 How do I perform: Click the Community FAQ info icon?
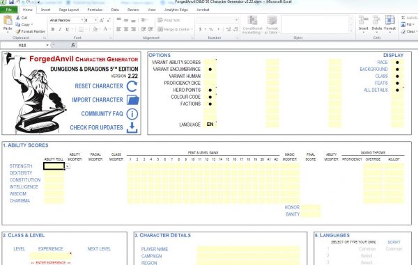pyautogui.click(x=132, y=114)
